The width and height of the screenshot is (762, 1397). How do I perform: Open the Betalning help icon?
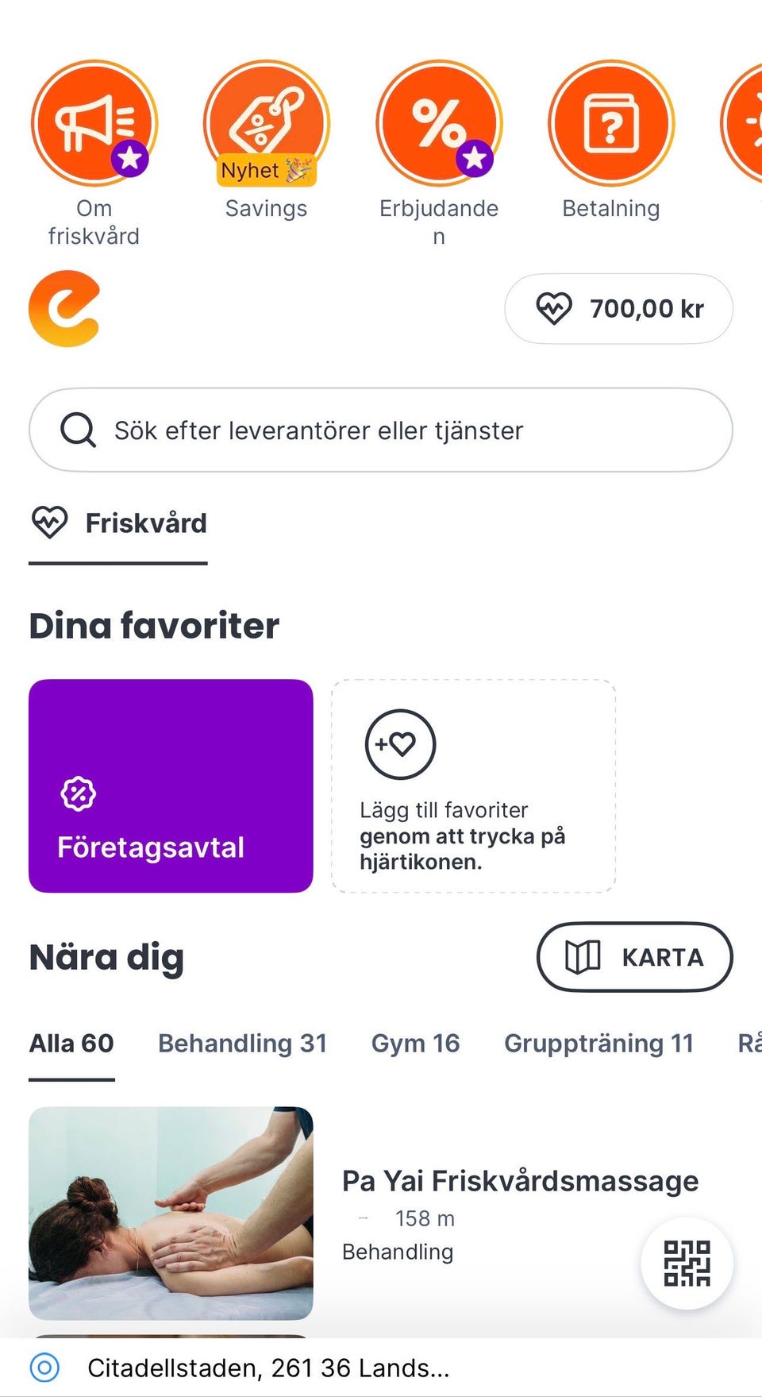611,123
